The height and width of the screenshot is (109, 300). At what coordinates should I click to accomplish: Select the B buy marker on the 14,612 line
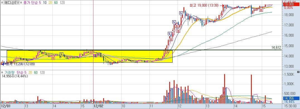pos(166,52)
